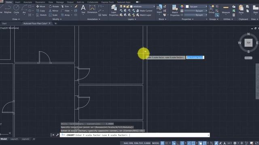The image size is (259, 145).
Task: Open the Output ribbon tab
Action: [70, 2]
